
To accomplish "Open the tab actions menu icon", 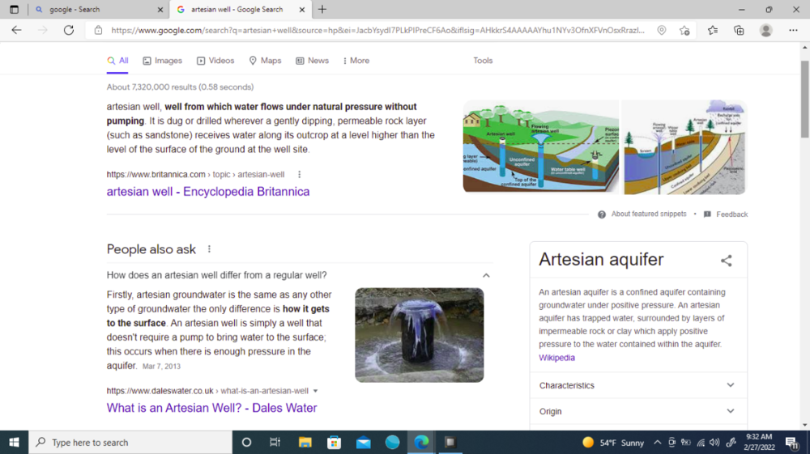I will tap(14, 9).
